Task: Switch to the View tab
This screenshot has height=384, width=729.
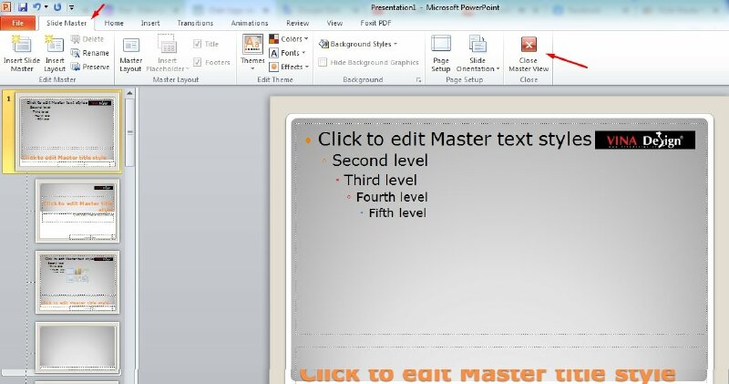Action: pyautogui.click(x=334, y=23)
